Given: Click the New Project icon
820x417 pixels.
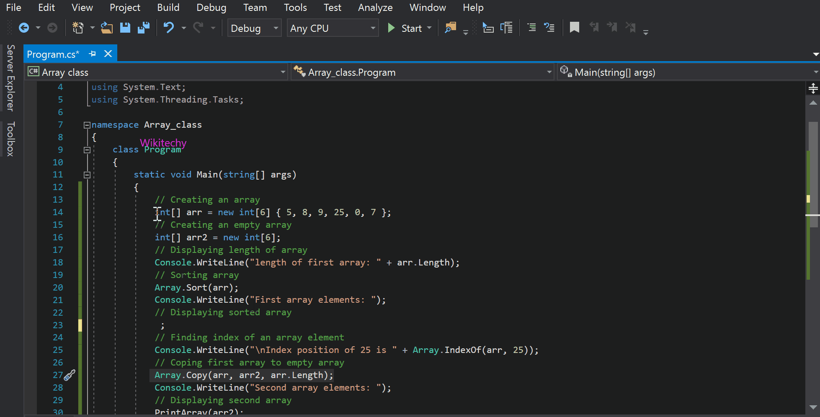Looking at the screenshot, I should 78,28.
